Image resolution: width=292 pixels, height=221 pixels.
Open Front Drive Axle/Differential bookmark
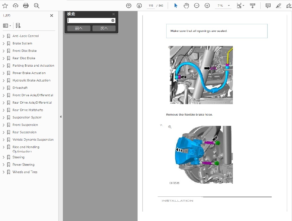click(33, 95)
